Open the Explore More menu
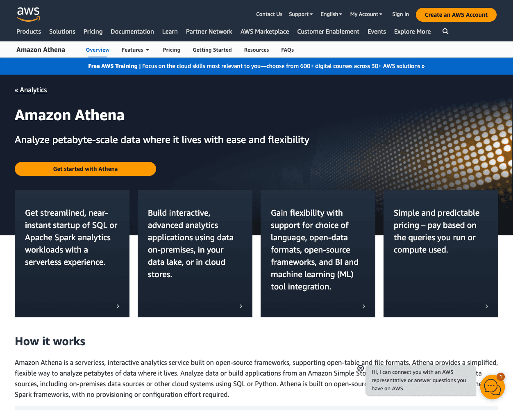The image size is (513, 410). (413, 32)
